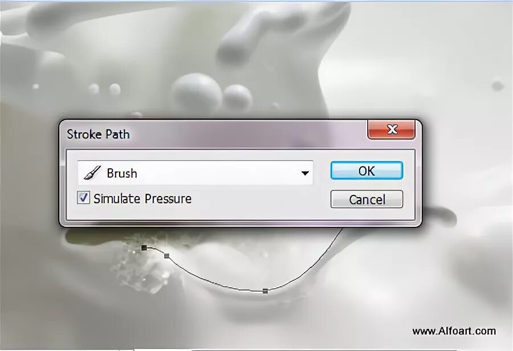
Task: Select the dark starting anchor point of the path
Action: tap(144, 248)
